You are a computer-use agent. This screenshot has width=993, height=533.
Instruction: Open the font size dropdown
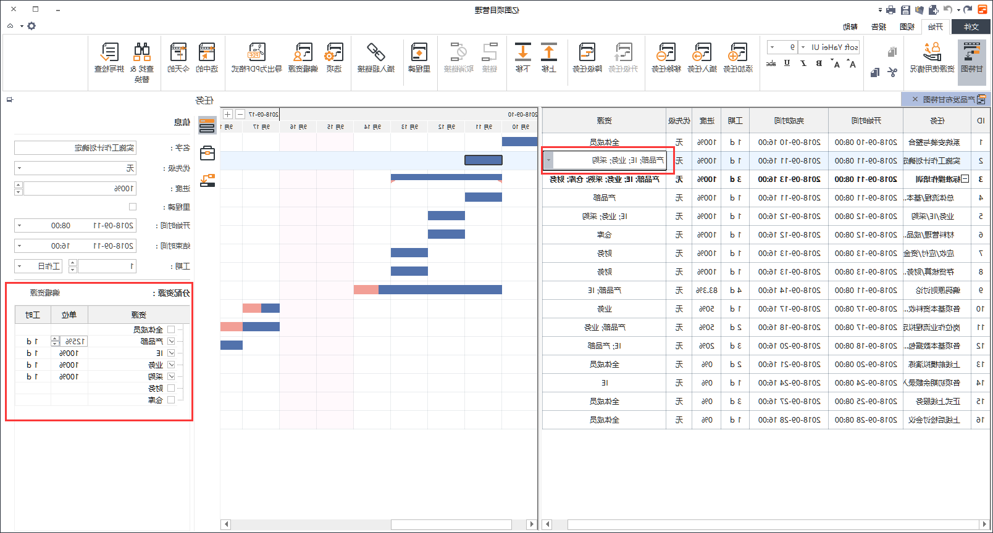pos(772,47)
